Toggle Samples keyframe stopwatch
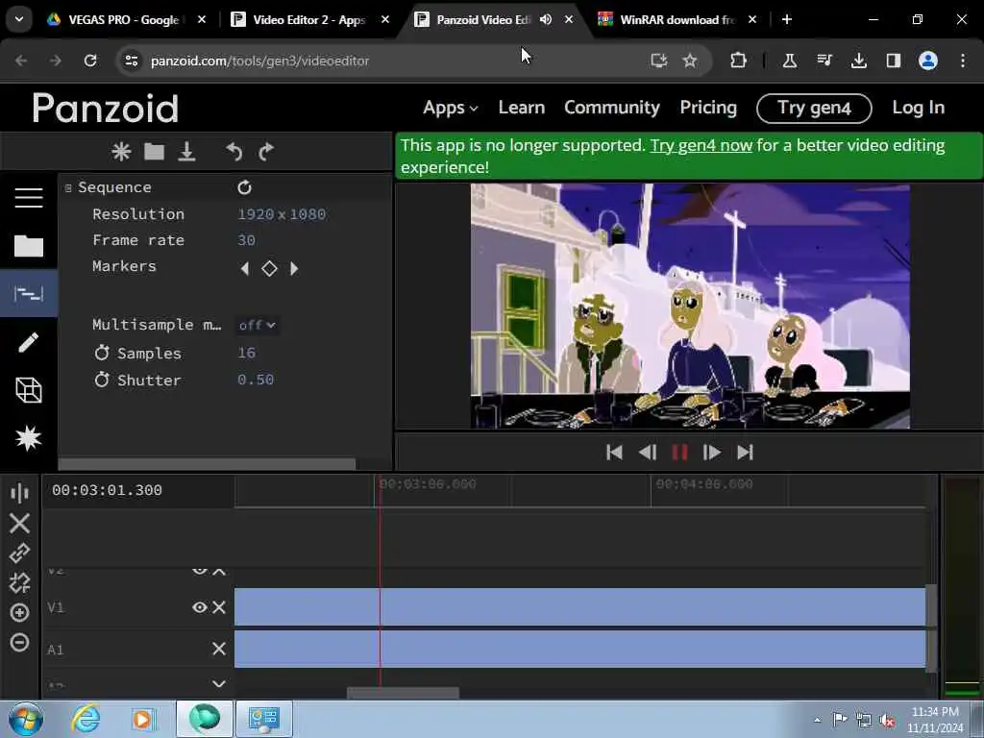 tap(102, 353)
